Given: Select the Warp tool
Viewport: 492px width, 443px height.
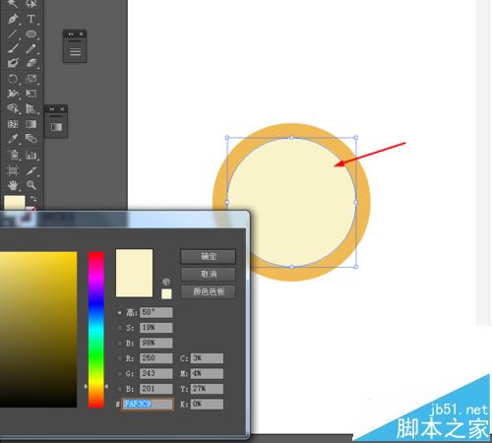Looking at the screenshot, I should (x=13, y=94).
